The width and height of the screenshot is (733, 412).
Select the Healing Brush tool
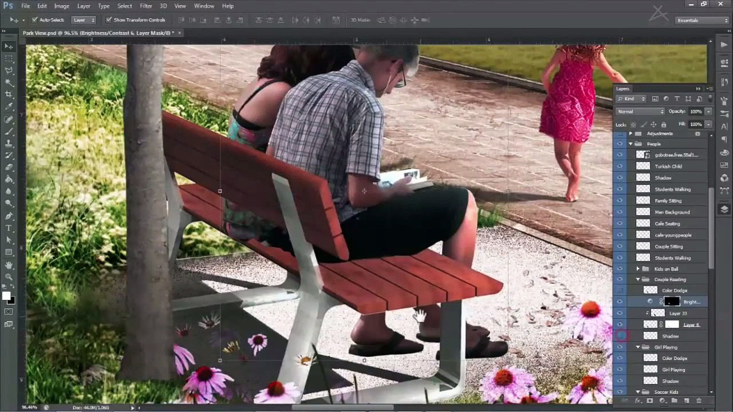tap(9, 119)
